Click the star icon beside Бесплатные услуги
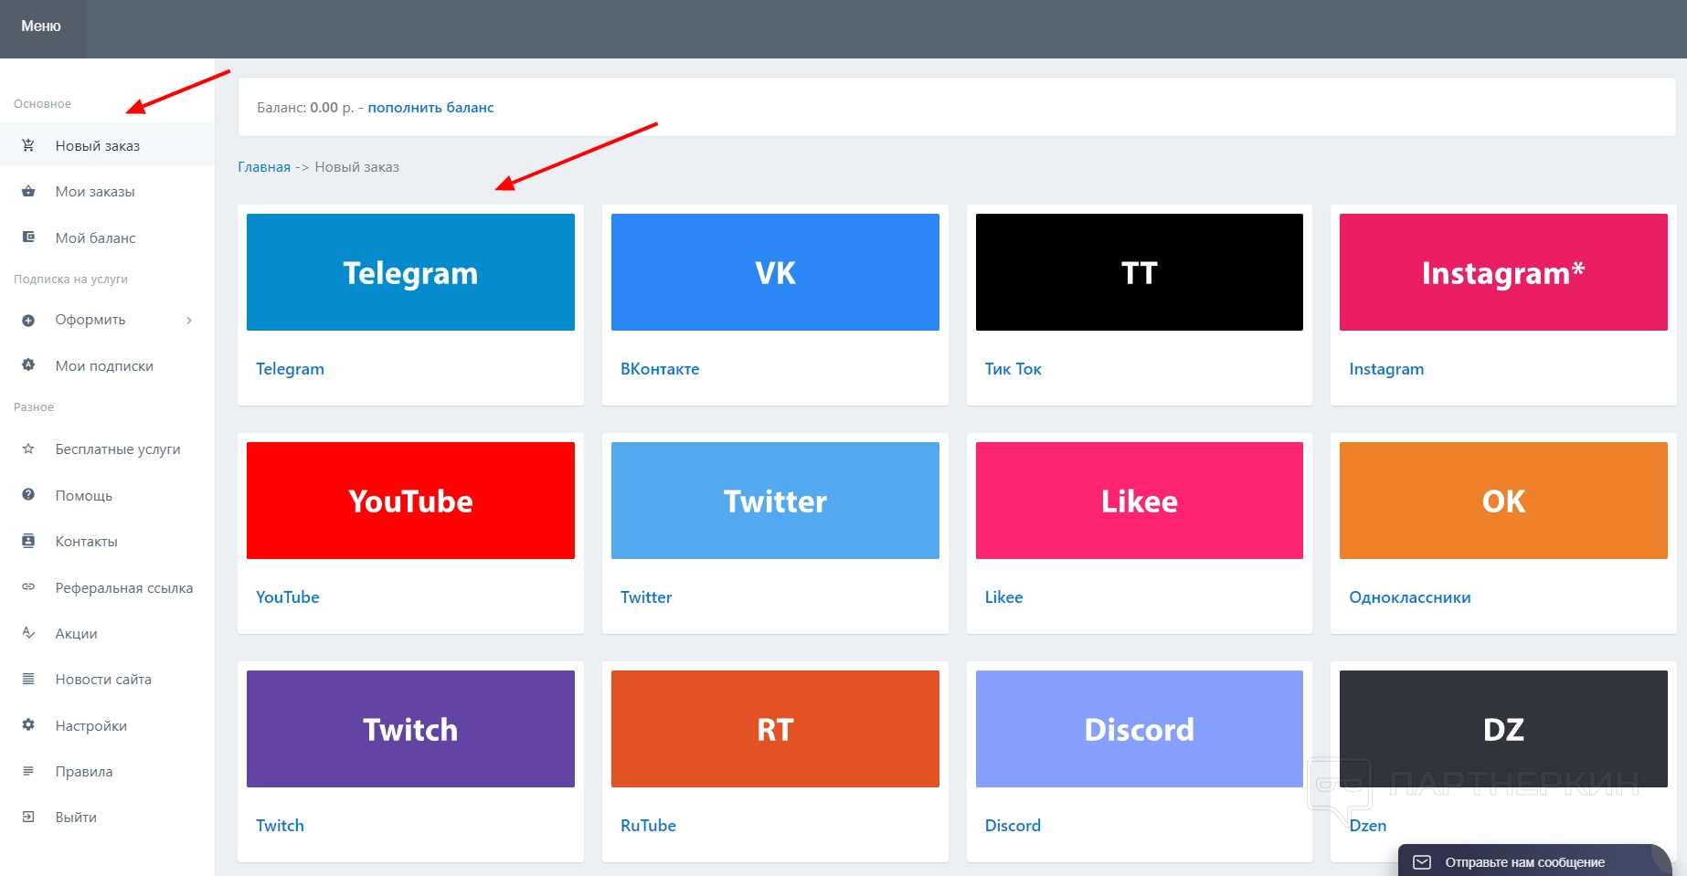Screen dimensions: 1687x876 pyautogui.click(x=28, y=449)
